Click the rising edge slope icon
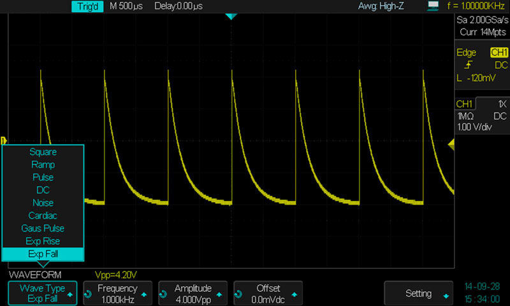Viewport: 510px width, 306px height. tap(468, 65)
